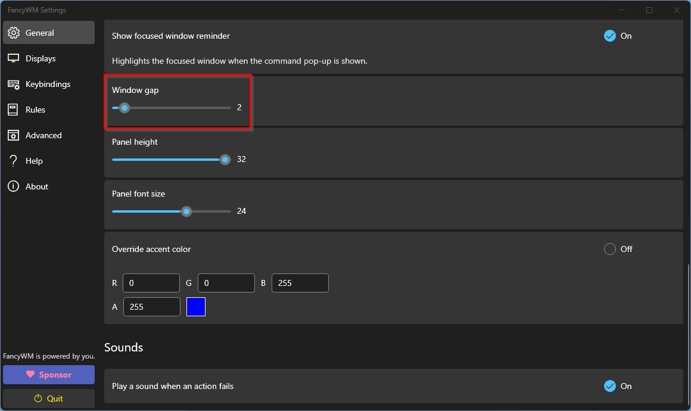Edit the B value of 255
This screenshot has height=411, width=691.
[300, 282]
